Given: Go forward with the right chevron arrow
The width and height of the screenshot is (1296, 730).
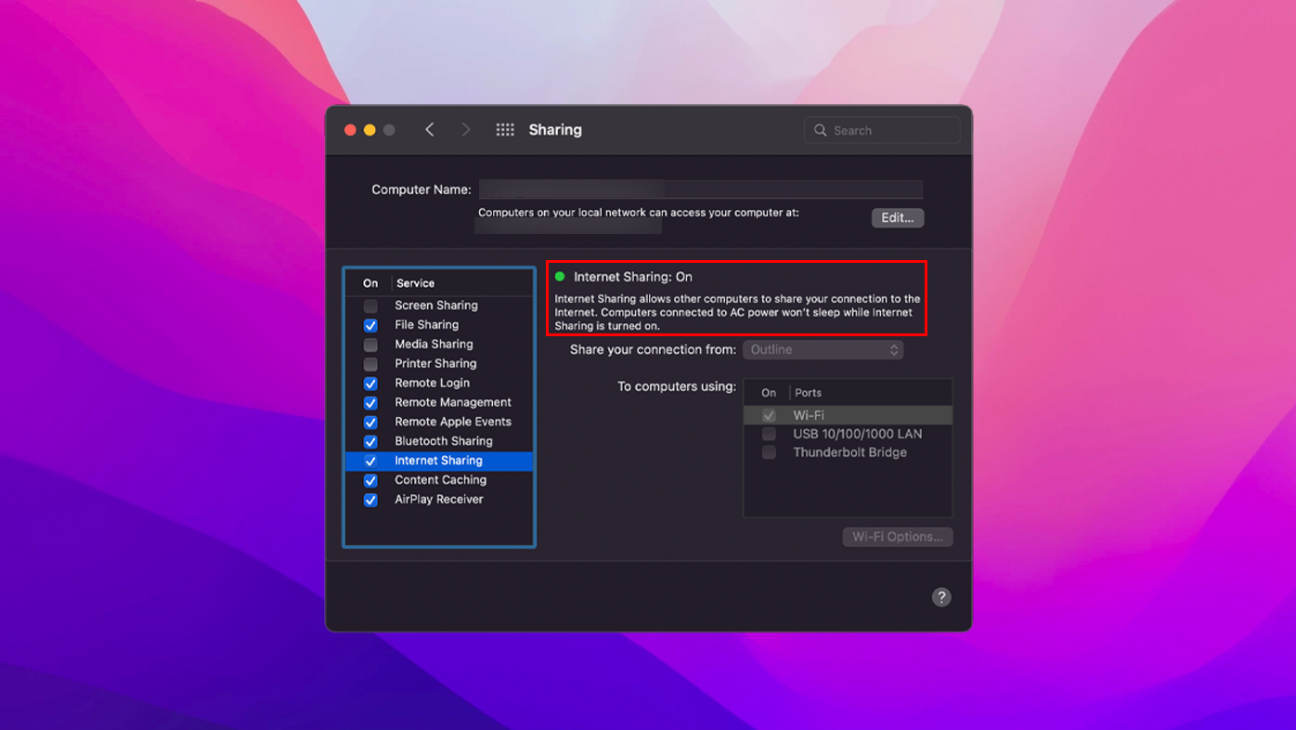Looking at the screenshot, I should 466,130.
